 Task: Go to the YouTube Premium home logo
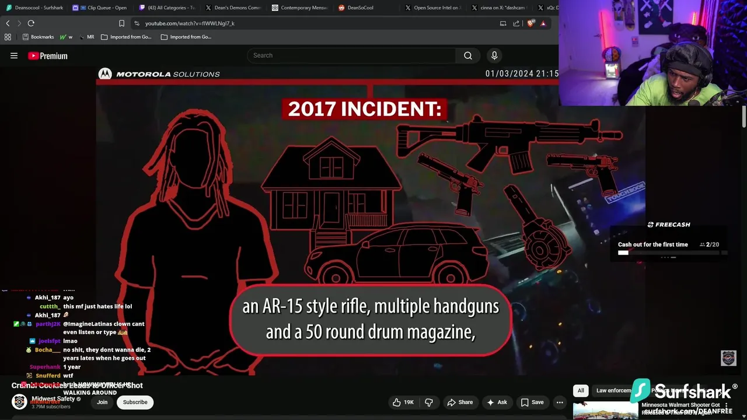coord(48,56)
